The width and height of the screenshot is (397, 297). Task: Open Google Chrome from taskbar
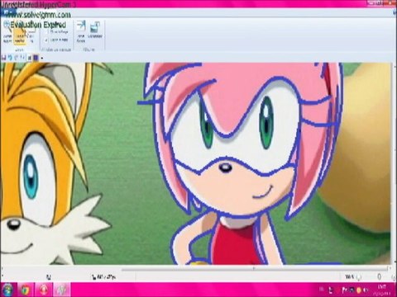point(26,290)
